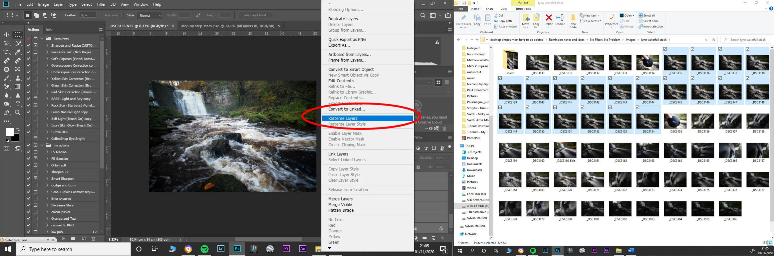This screenshot has width=774, height=256.
Task: Toggle dialog control for Smart Sharpen action
Action: point(35,178)
